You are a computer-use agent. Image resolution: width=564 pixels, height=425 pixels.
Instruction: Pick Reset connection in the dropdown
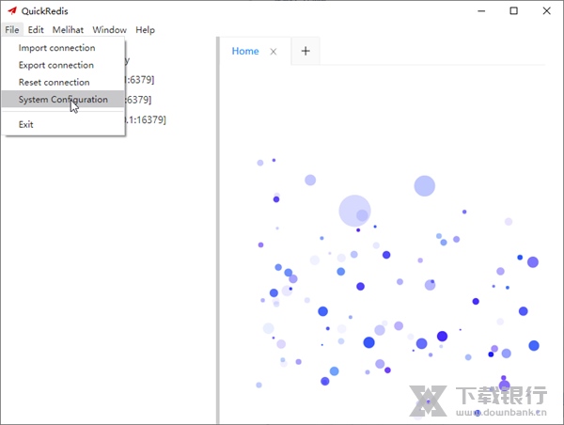(55, 83)
